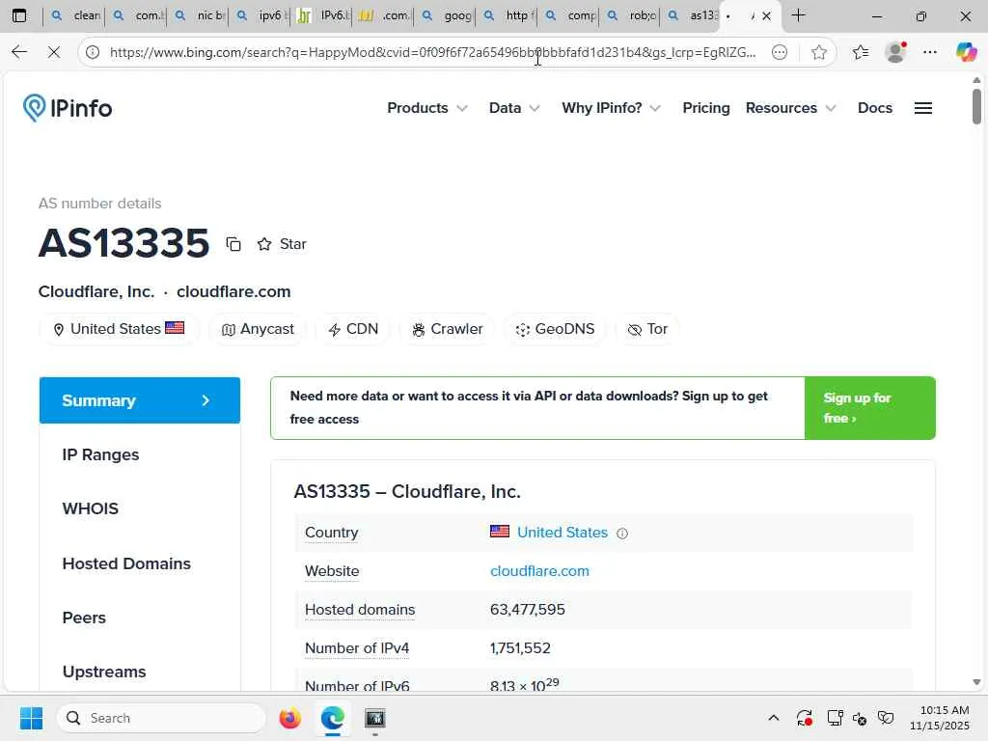Open the hamburger menu icon
This screenshot has height=741, width=988.
923,108
